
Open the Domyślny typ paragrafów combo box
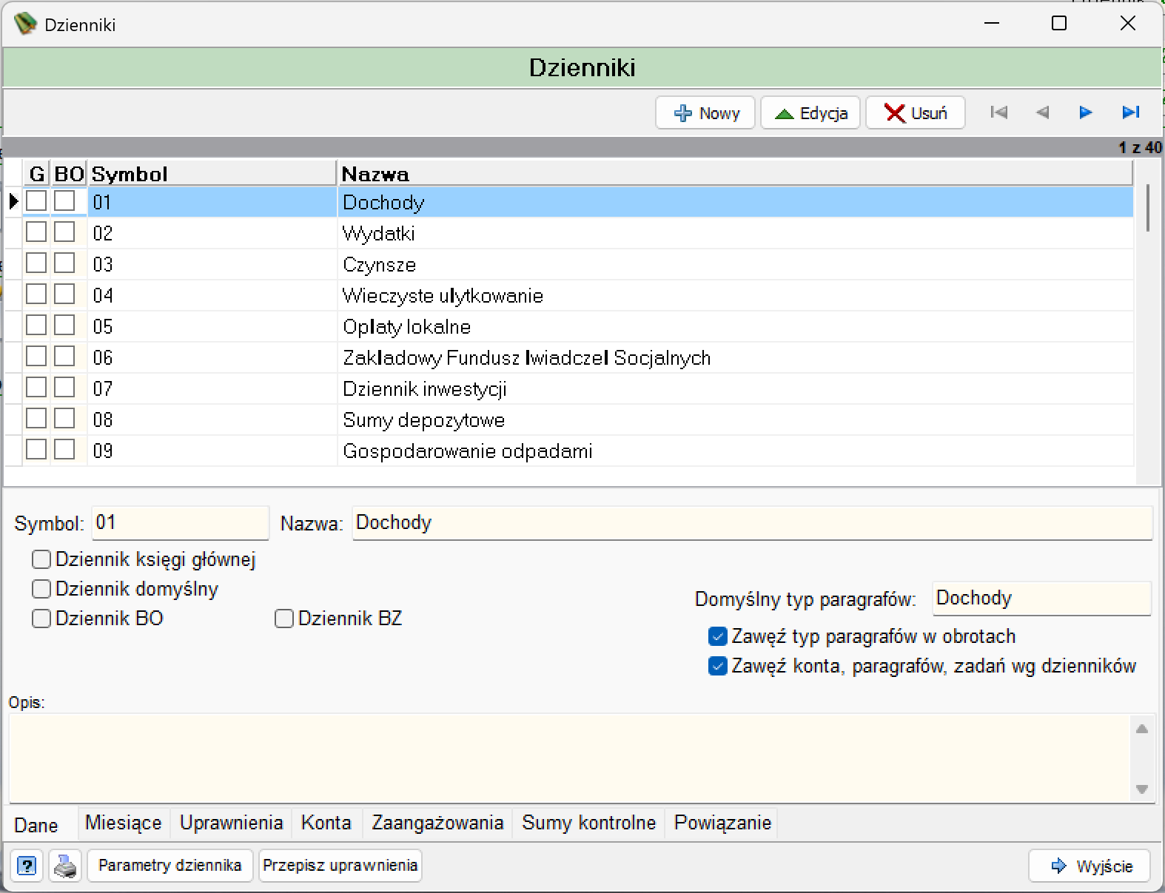pyautogui.click(x=1041, y=599)
